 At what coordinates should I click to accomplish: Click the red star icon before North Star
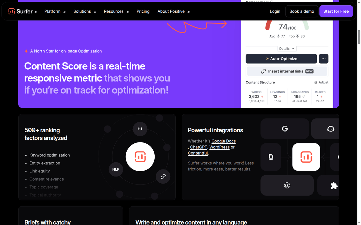click(26, 51)
